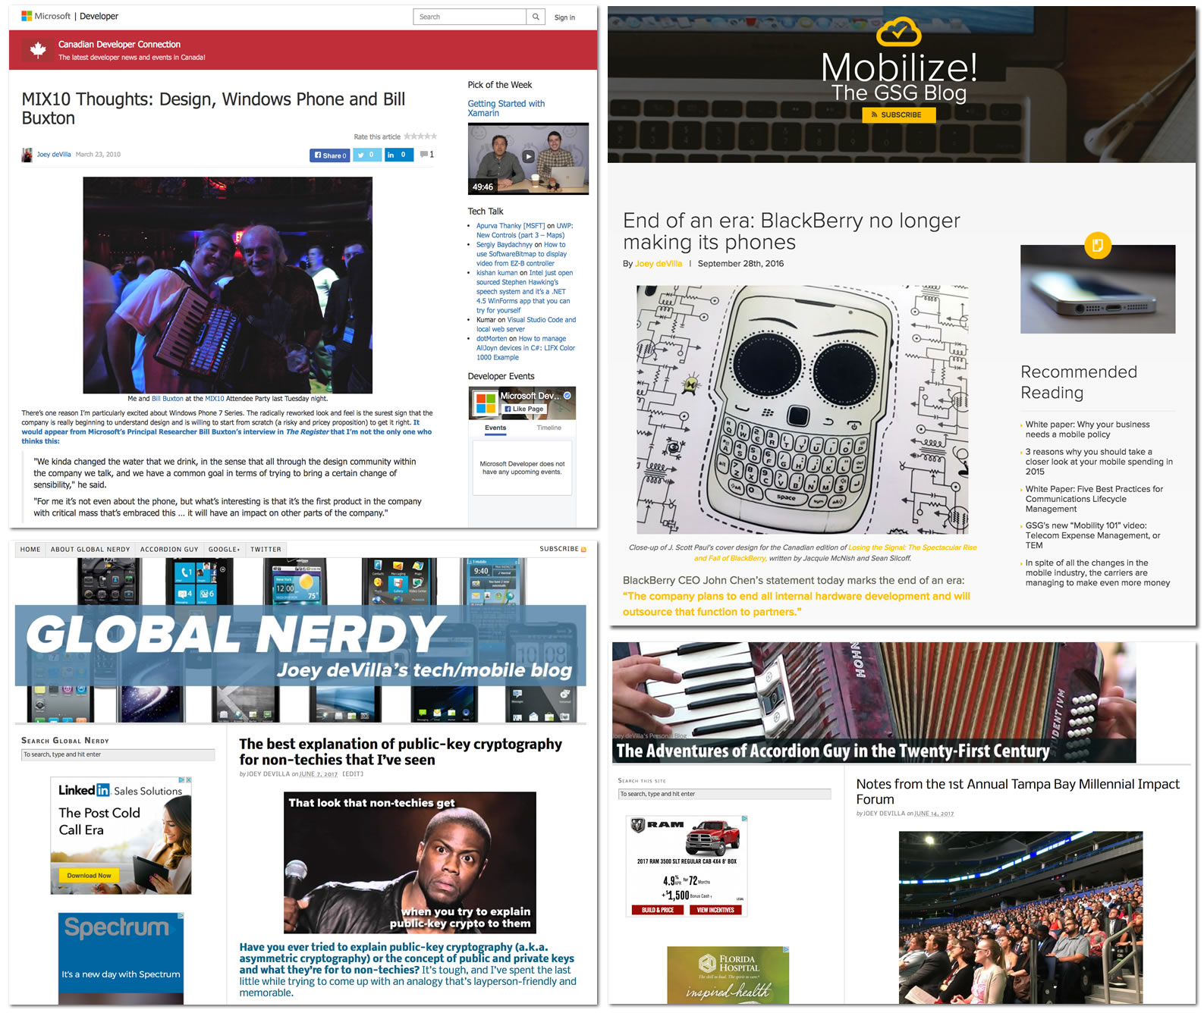The height and width of the screenshot is (1016, 1204).
Task: Open the Getting Started with Xamarin link
Action: coord(506,108)
